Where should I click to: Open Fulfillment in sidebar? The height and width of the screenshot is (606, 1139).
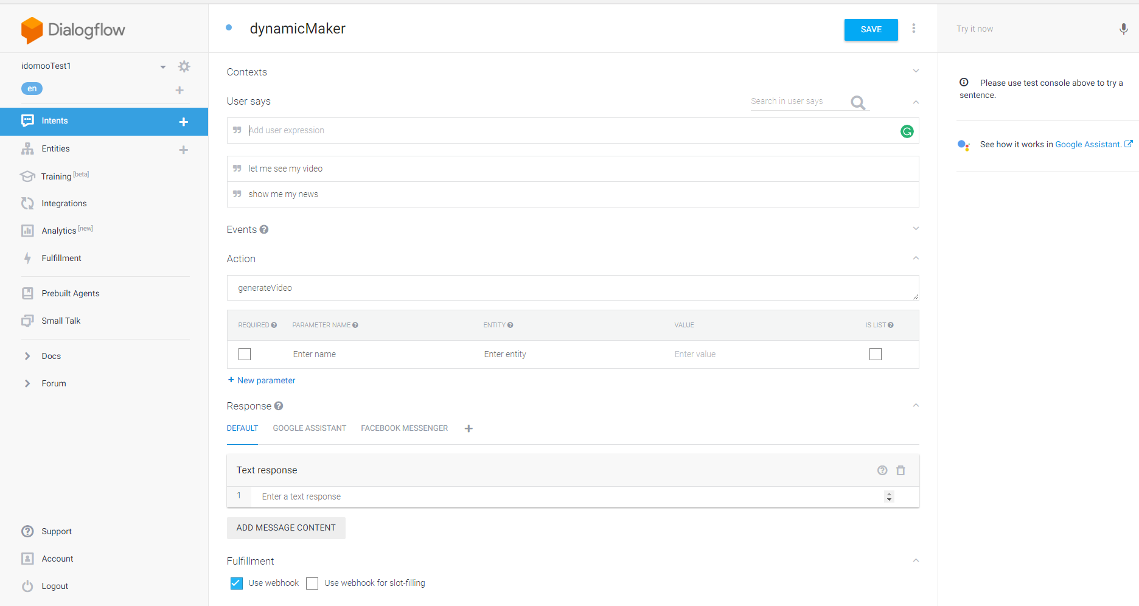tap(61, 258)
